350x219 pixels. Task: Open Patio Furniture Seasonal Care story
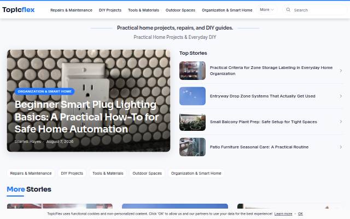tap(259, 147)
